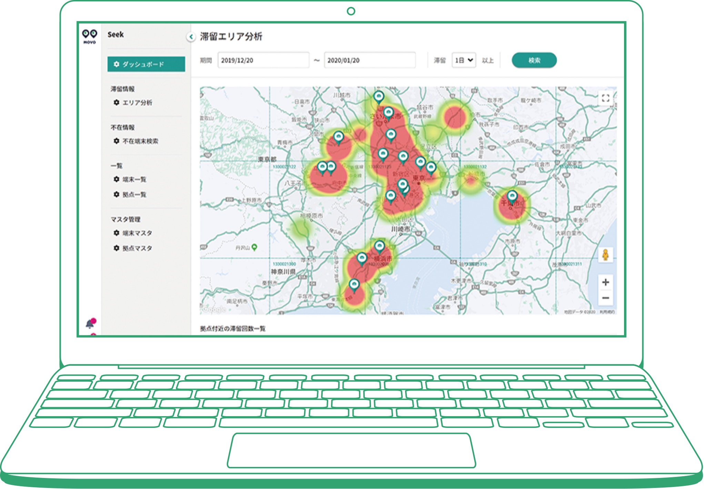Click the gear icon beside 不在端末検索
The image size is (704, 489).
[117, 141]
